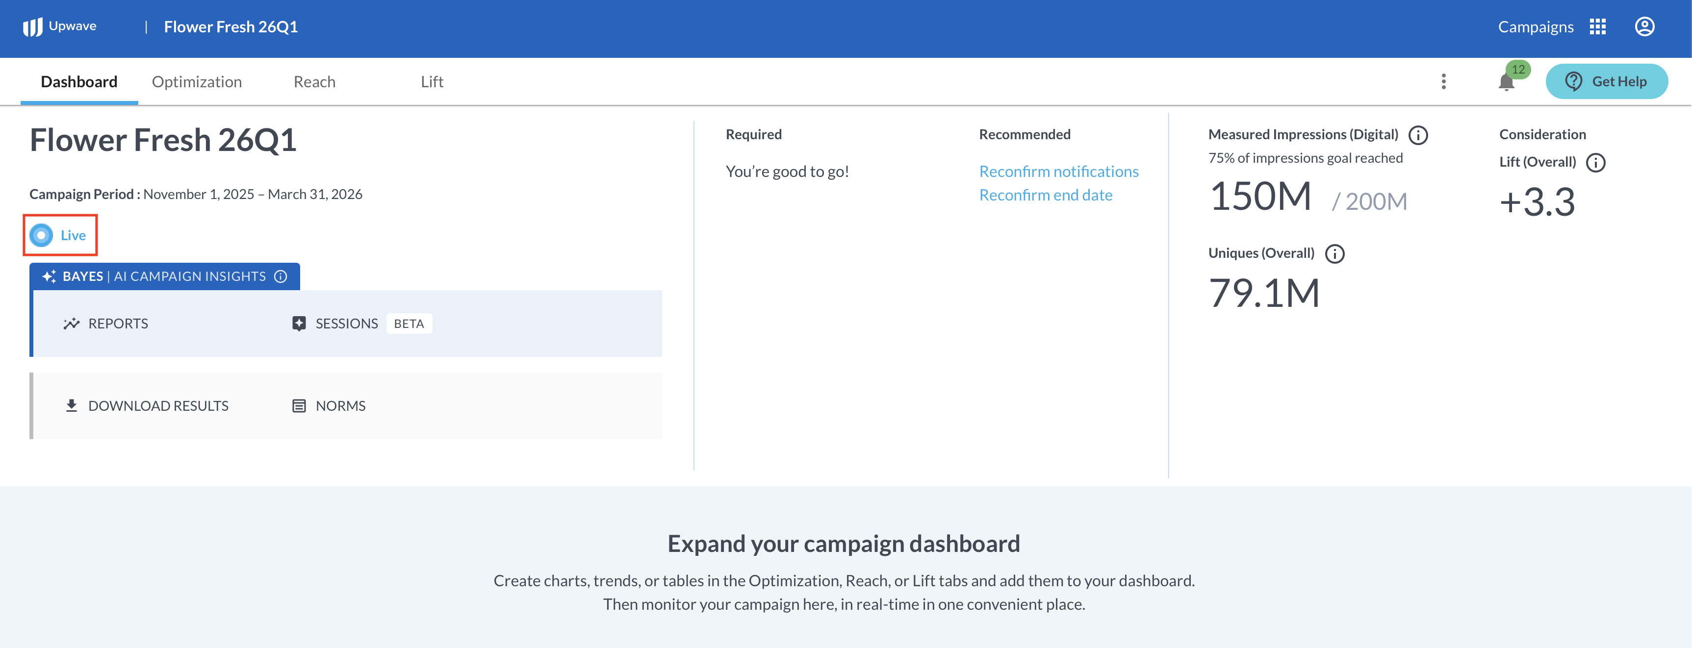The image size is (1692, 648).
Task: Open the Norms page
Action: pyautogui.click(x=329, y=406)
